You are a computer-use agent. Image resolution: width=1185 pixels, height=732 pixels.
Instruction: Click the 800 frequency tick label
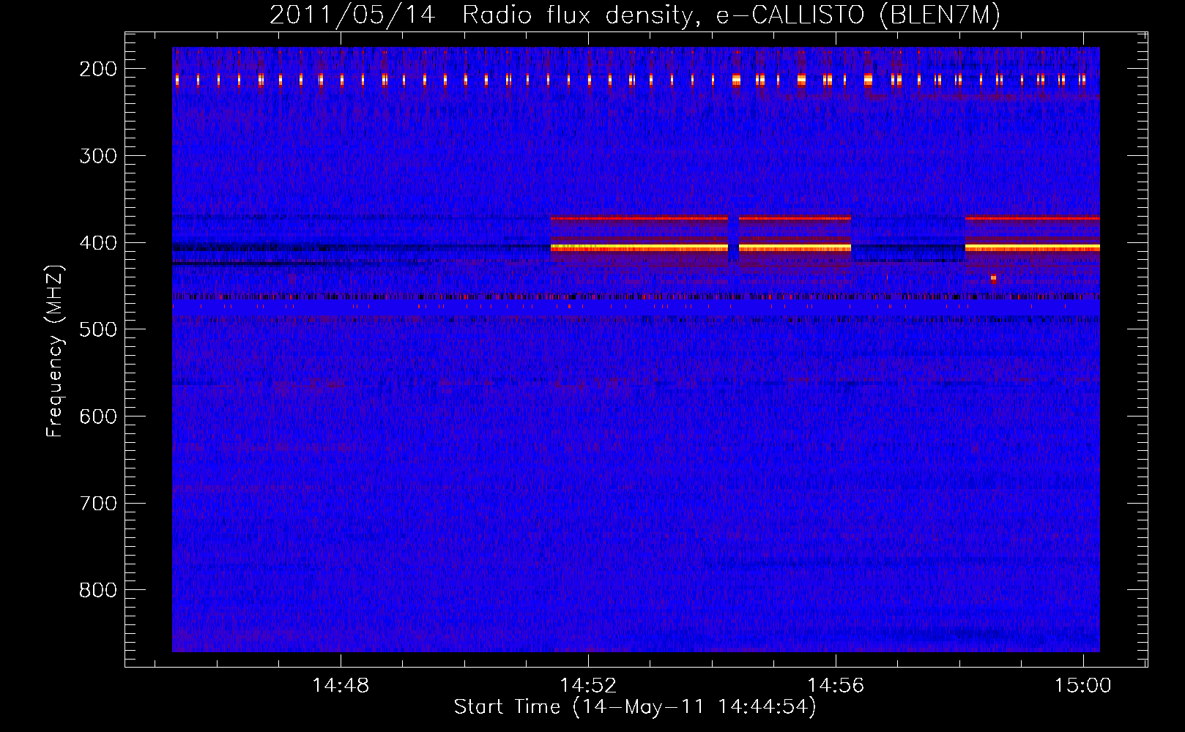click(98, 590)
